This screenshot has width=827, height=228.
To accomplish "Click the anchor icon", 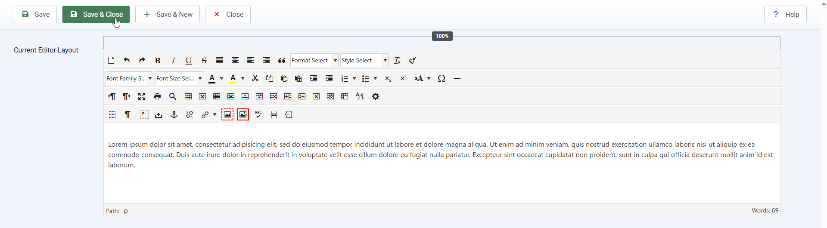I will coord(174,115).
